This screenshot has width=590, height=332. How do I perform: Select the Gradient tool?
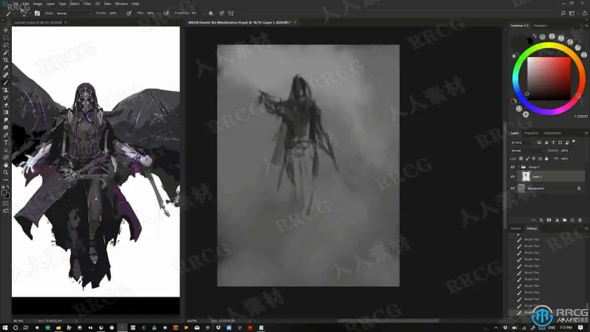(x=6, y=112)
